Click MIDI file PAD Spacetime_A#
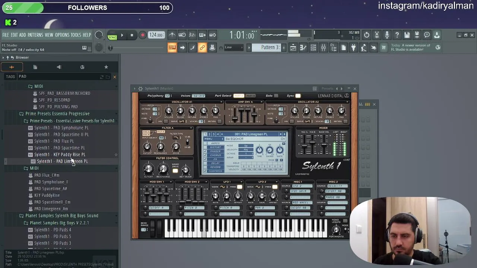Viewport: 477px width, 268px height. 51,189
